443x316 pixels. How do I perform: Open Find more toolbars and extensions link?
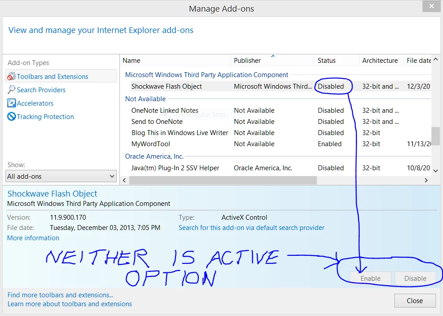tap(60, 295)
